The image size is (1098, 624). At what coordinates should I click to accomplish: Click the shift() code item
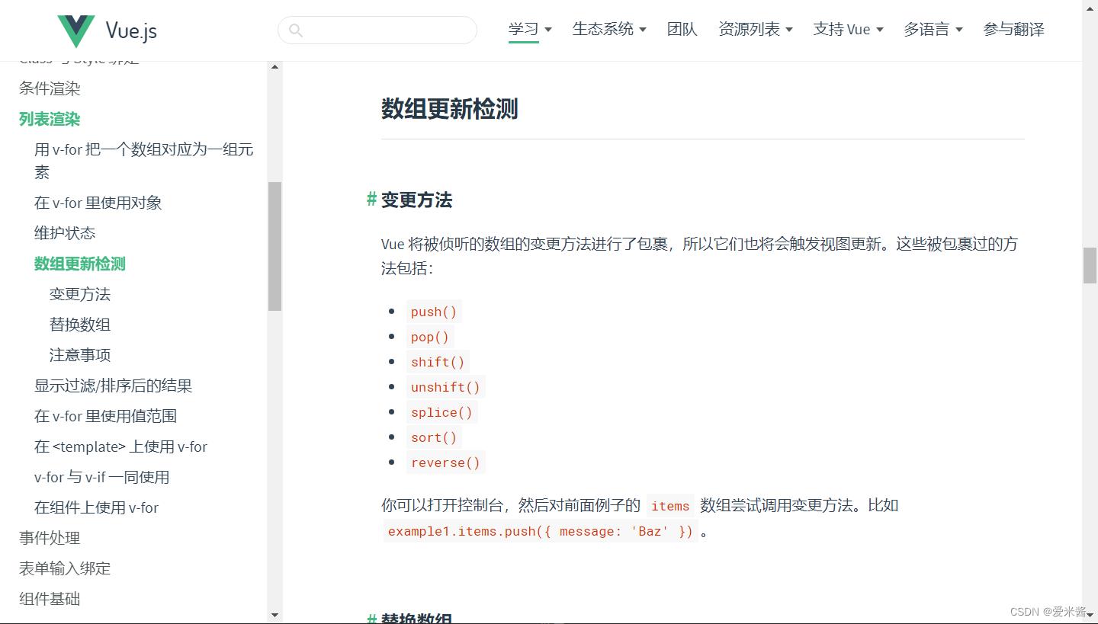click(x=438, y=362)
